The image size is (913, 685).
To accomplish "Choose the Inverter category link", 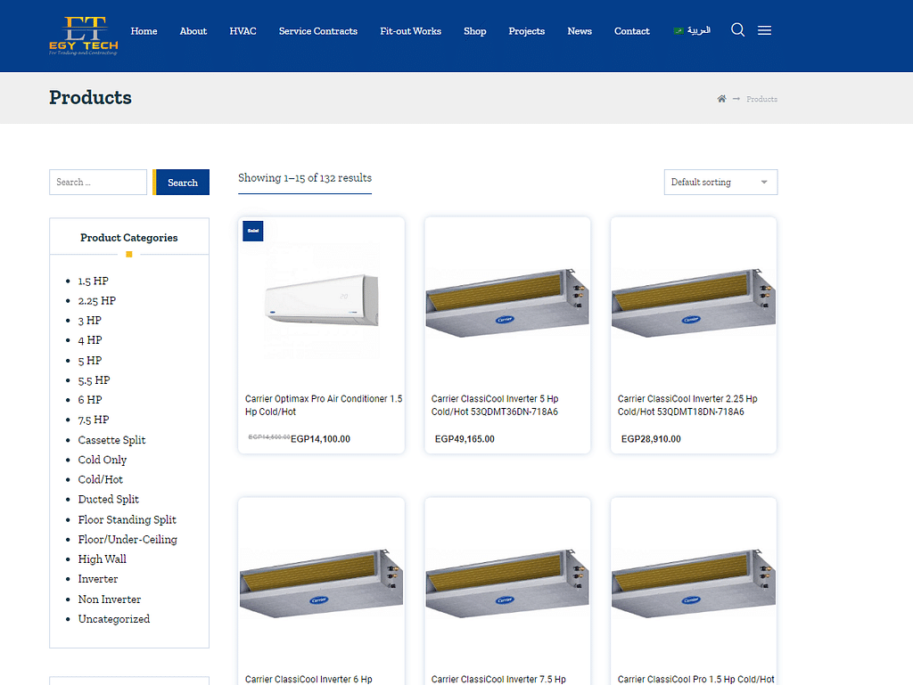I will (x=98, y=579).
